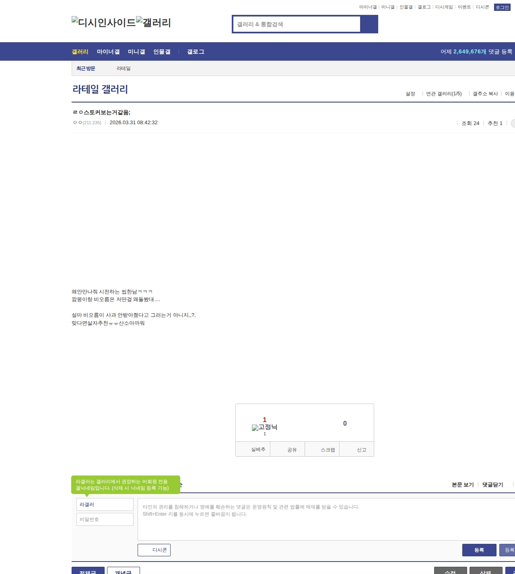
Task: Click the author name ㅇㅇ(211.235)
Action: point(87,123)
